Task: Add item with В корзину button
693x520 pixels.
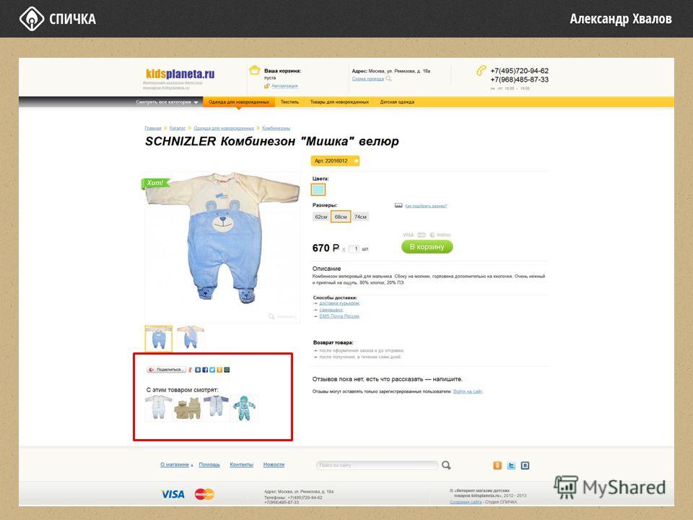Action: click(x=427, y=247)
